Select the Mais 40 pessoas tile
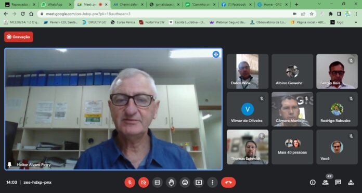The height and width of the screenshot is (193, 362). click(292, 147)
